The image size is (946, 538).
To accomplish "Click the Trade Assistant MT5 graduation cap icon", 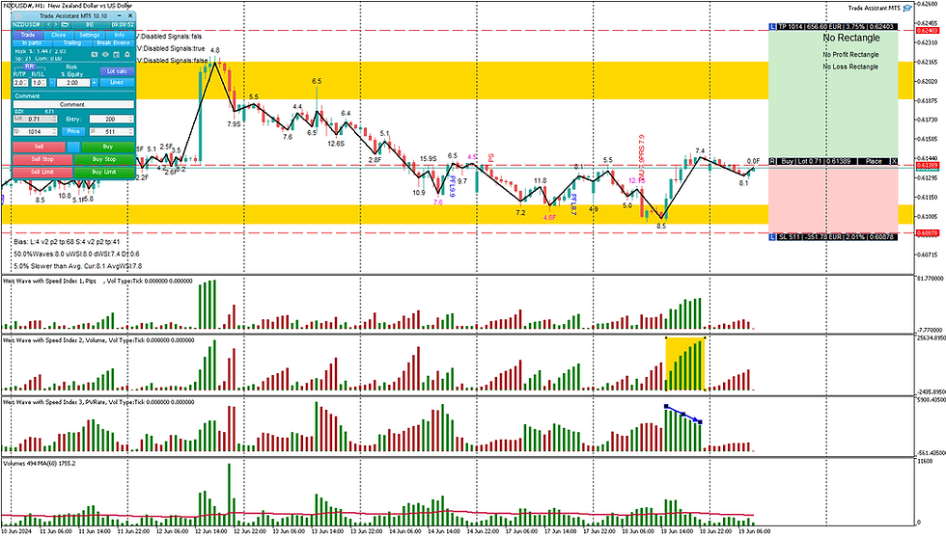I will coord(907,8).
